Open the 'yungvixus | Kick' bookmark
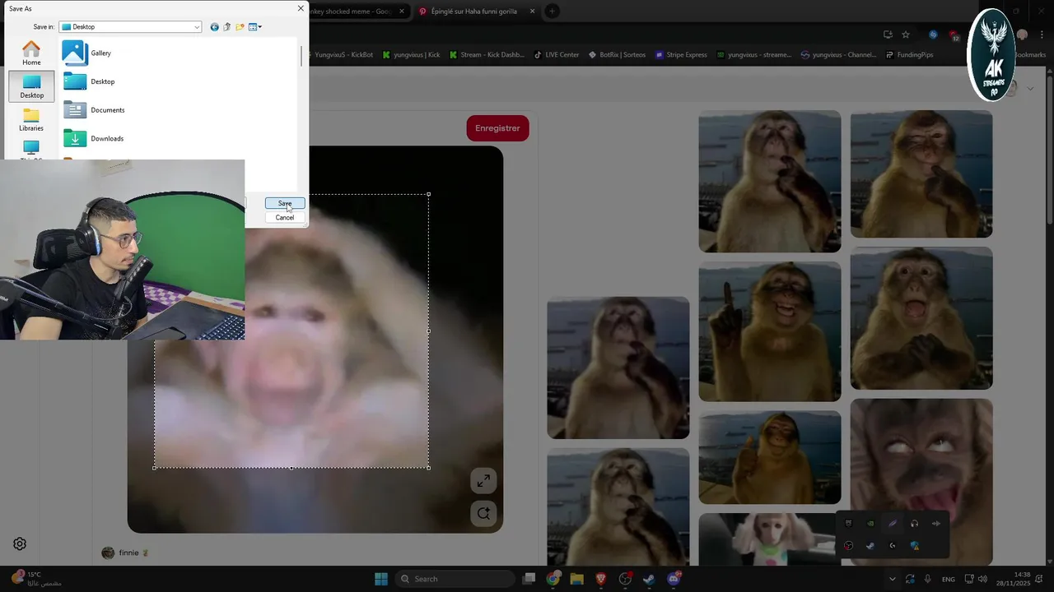 (410, 55)
